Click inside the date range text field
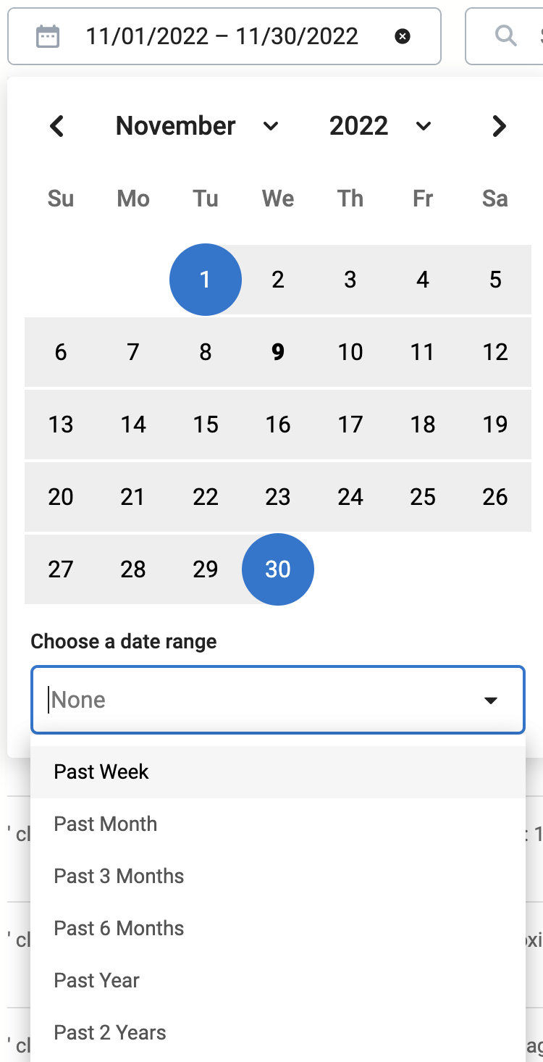543x1062 pixels. coord(217,36)
